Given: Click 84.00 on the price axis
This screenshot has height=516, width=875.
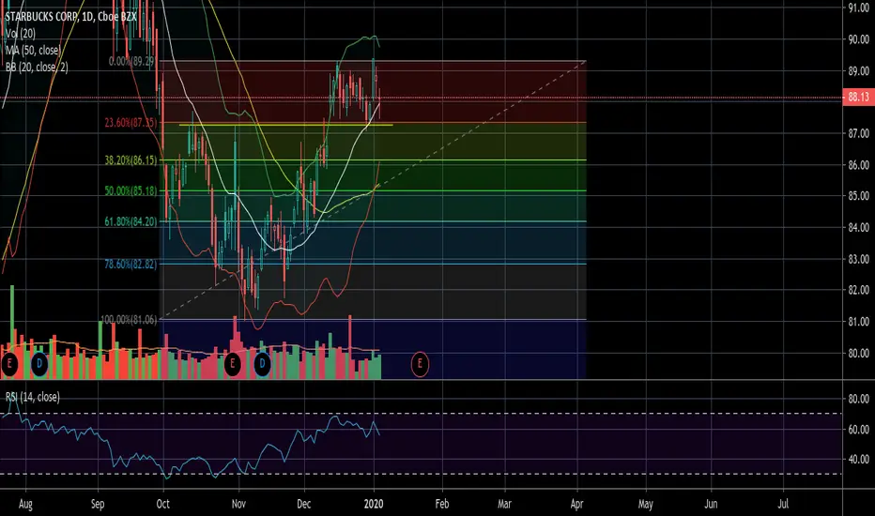Looking at the screenshot, I should tap(858, 227).
